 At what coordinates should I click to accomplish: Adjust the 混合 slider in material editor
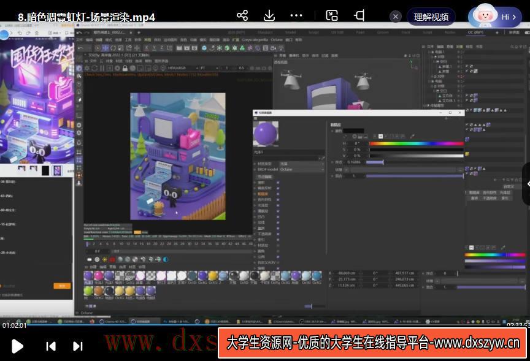(x=415, y=176)
